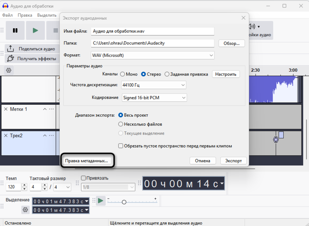Enable trimming blank space before first clip
Viewport: 309px width, 226px height.
tap(120, 146)
